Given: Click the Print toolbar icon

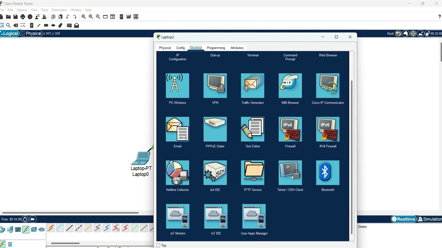Looking at the screenshot, I should pos(23,17).
